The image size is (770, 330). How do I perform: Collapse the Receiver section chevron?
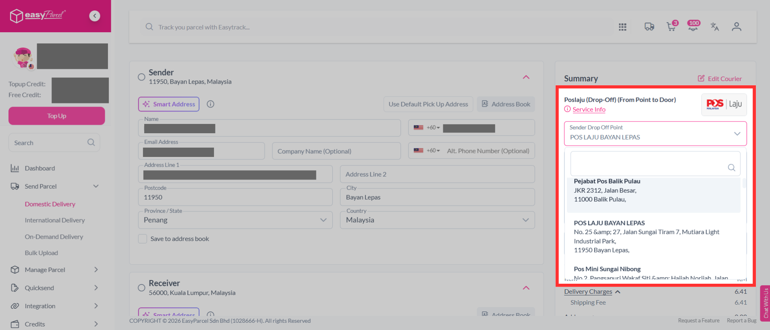pyautogui.click(x=526, y=288)
